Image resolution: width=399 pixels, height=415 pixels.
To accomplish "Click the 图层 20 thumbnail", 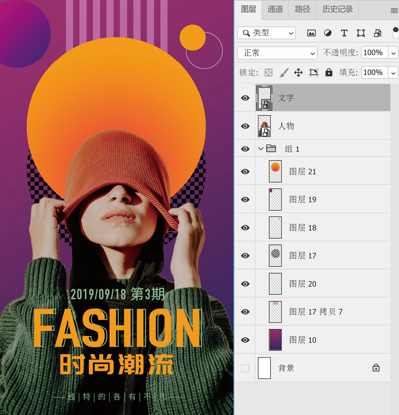I will click(275, 284).
